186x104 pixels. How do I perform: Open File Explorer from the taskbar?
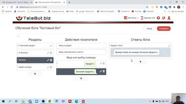(23, 101)
